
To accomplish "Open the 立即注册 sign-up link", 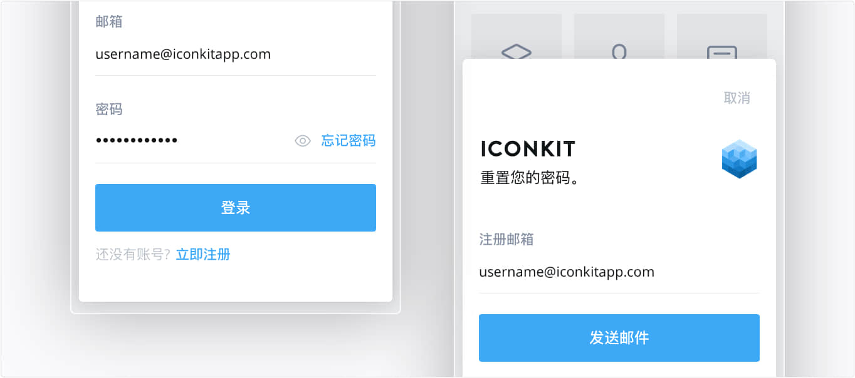I will pos(203,255).
